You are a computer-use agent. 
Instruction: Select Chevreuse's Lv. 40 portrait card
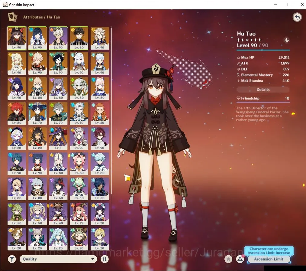tap(58, 214)
